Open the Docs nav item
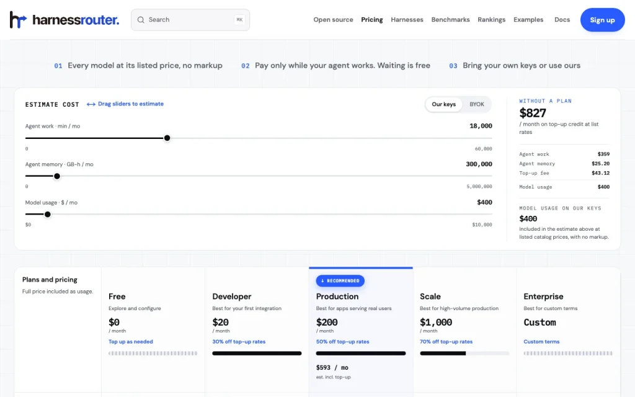This screenshot has width=635, height=397. 562,19
